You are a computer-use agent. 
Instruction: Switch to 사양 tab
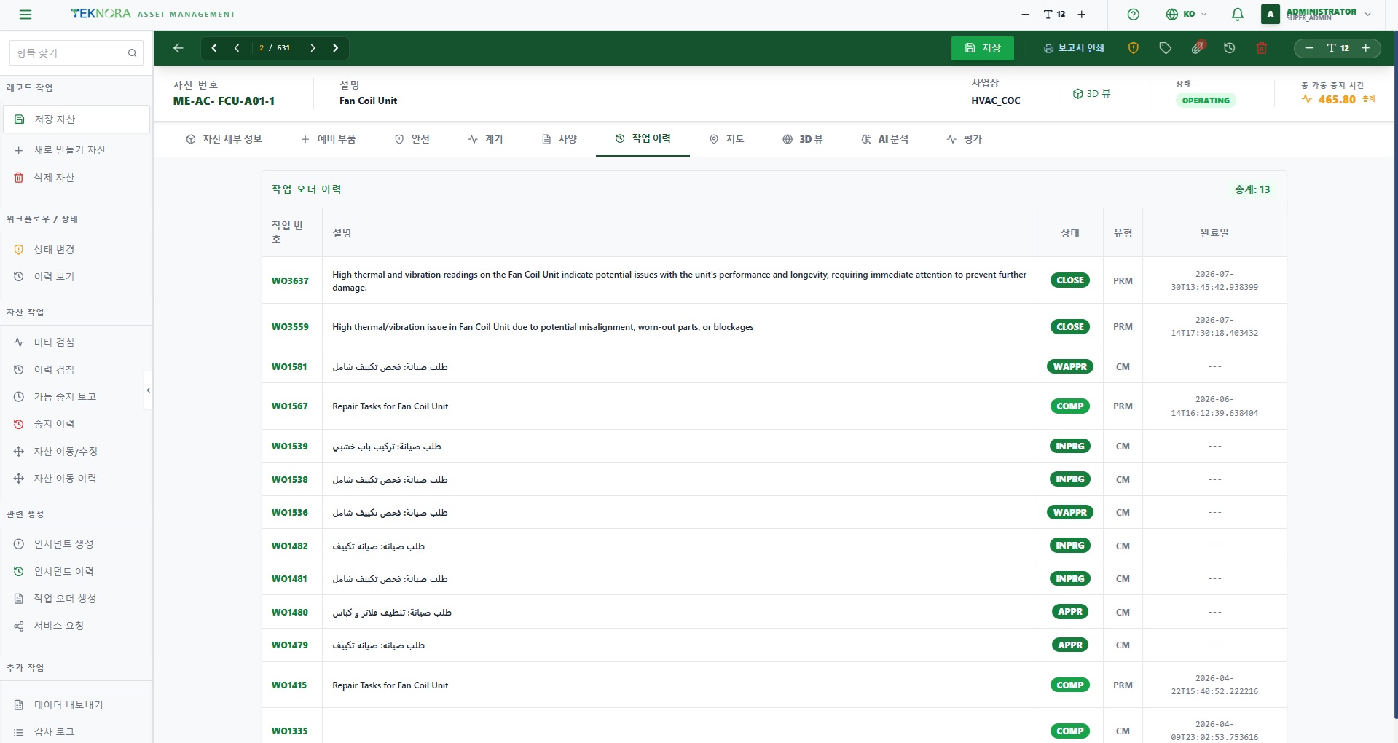coord(559,139)
